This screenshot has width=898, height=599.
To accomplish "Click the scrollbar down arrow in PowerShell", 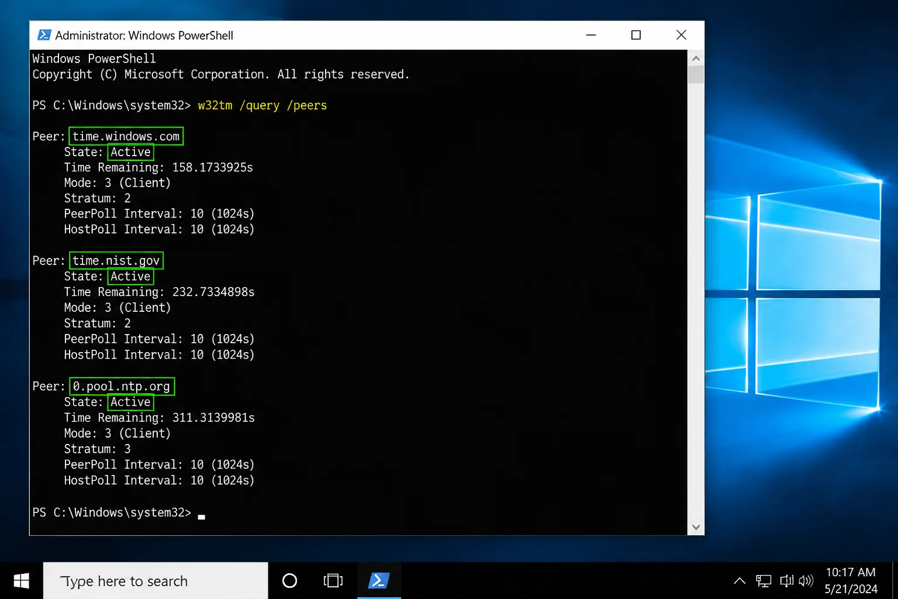I will coord(696,527).
